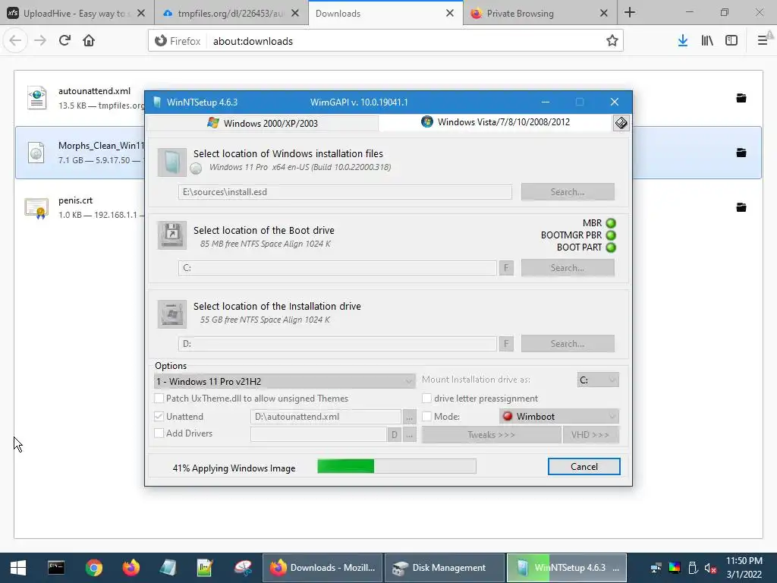
Task: Click the network tray icon
Action: (656, 568)
